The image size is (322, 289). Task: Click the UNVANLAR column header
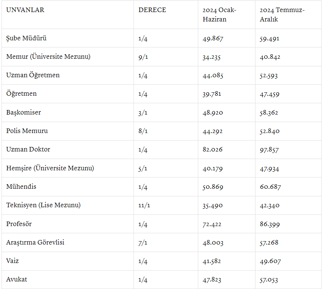pos(25,10)
